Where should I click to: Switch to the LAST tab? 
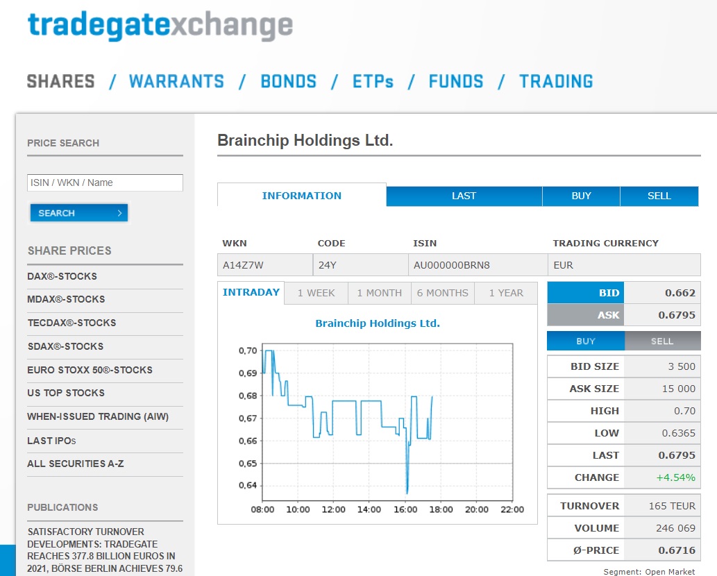[x=464, y=196]
